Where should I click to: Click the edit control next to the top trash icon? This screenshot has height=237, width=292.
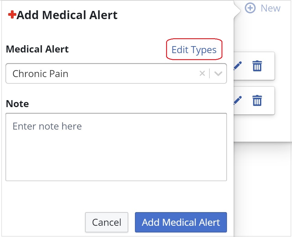click(237, 66)
